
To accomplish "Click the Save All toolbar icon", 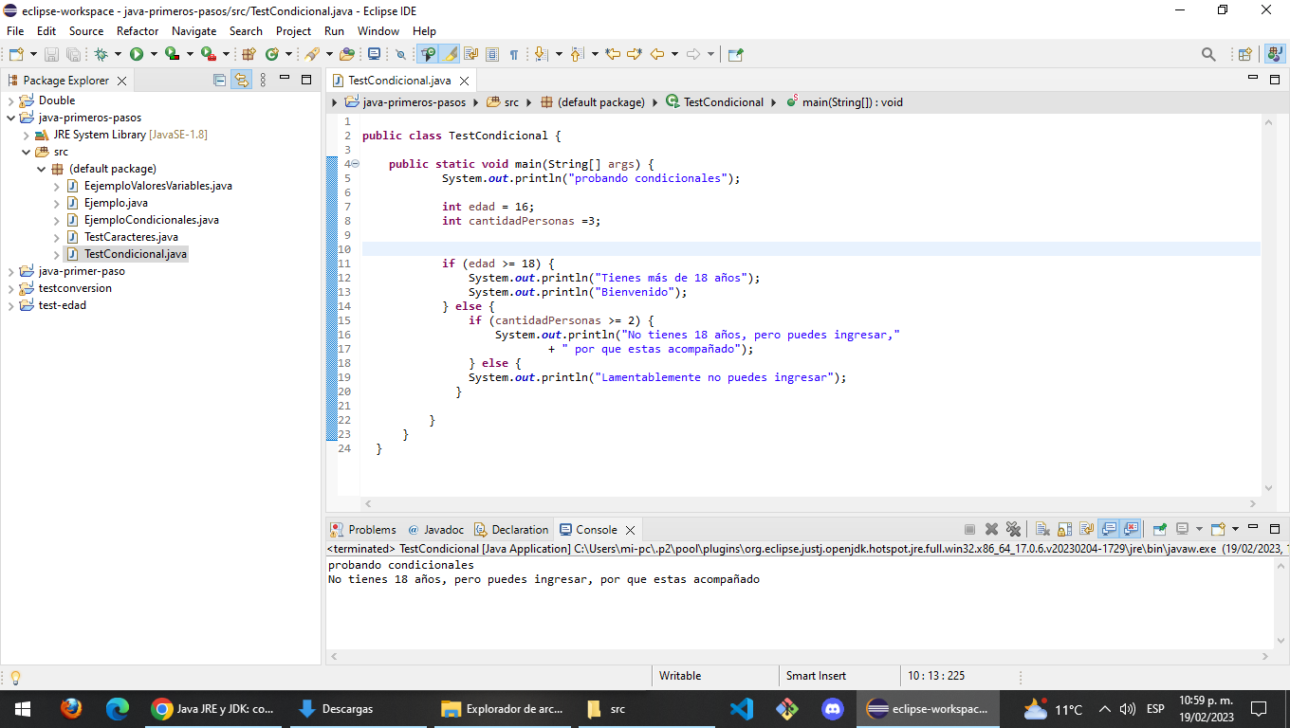I will [x=73, y=55].
